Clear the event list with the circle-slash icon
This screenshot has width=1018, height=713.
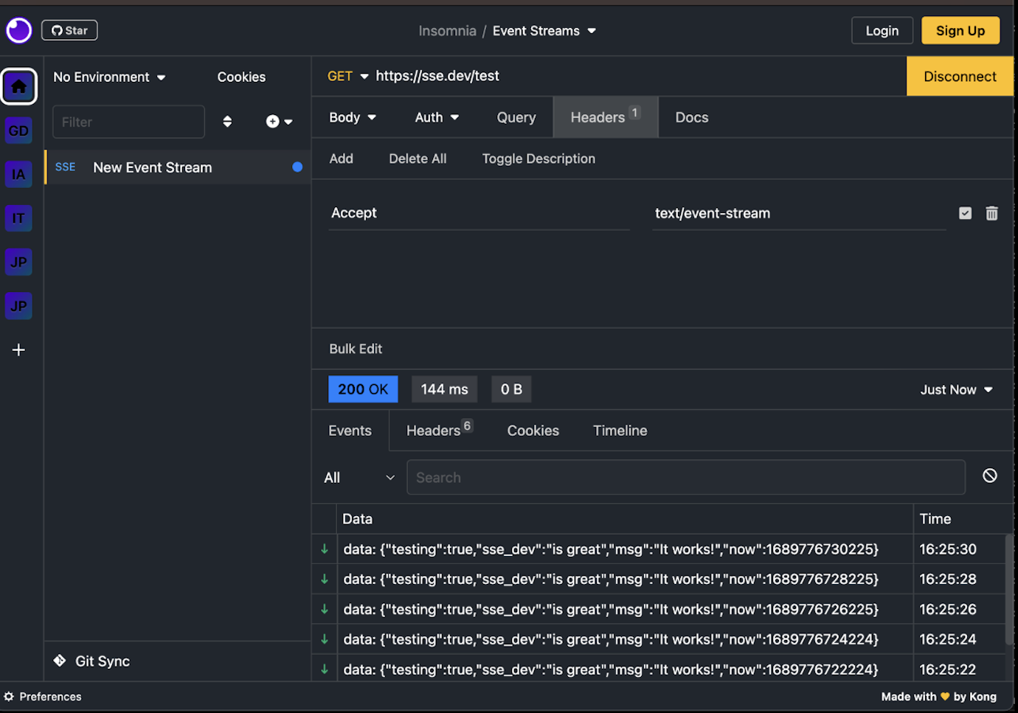989,476
